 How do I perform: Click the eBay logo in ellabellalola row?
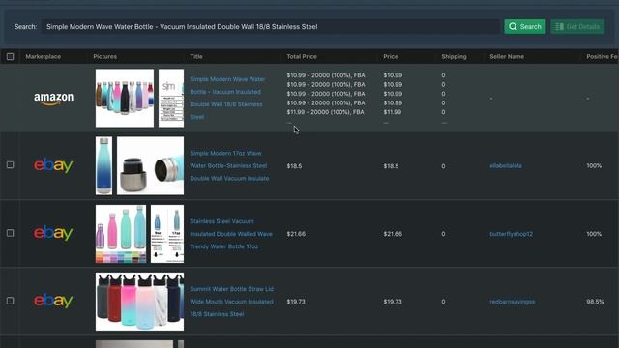[53, 165]
